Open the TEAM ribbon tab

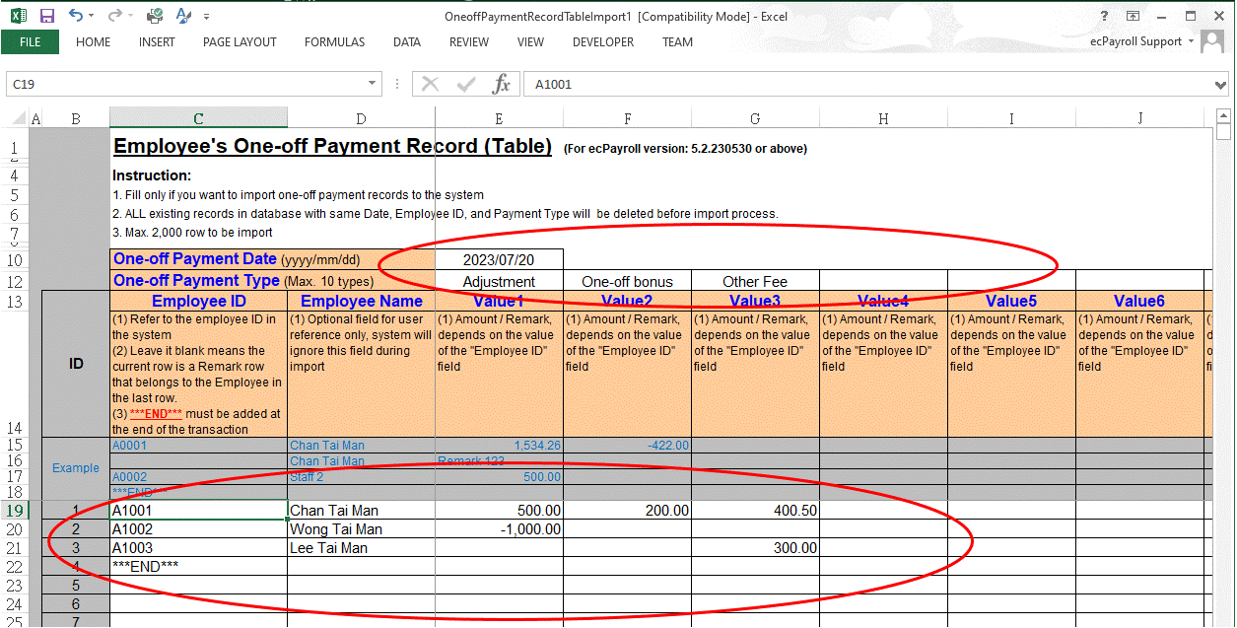(x=677, y=42)
